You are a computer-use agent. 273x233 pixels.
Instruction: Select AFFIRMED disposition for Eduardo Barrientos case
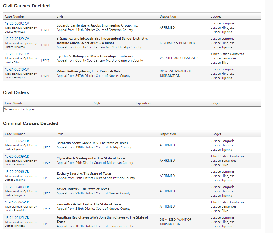[167, 28]
